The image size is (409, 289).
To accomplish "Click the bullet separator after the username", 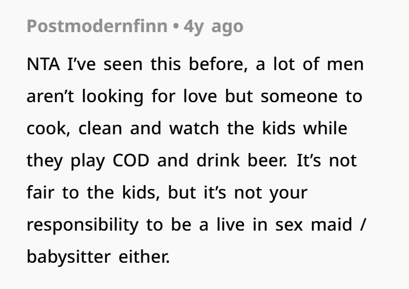I will (175, 27).
